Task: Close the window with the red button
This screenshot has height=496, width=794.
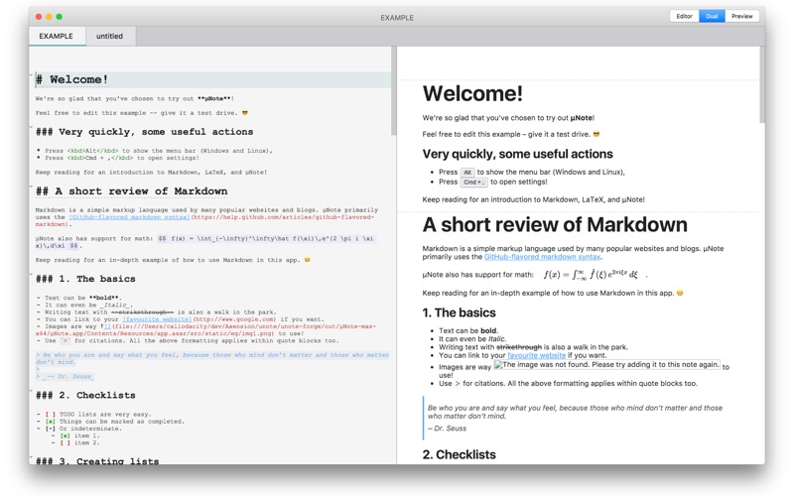Action: pyautogui.click(x=39, y=17)
